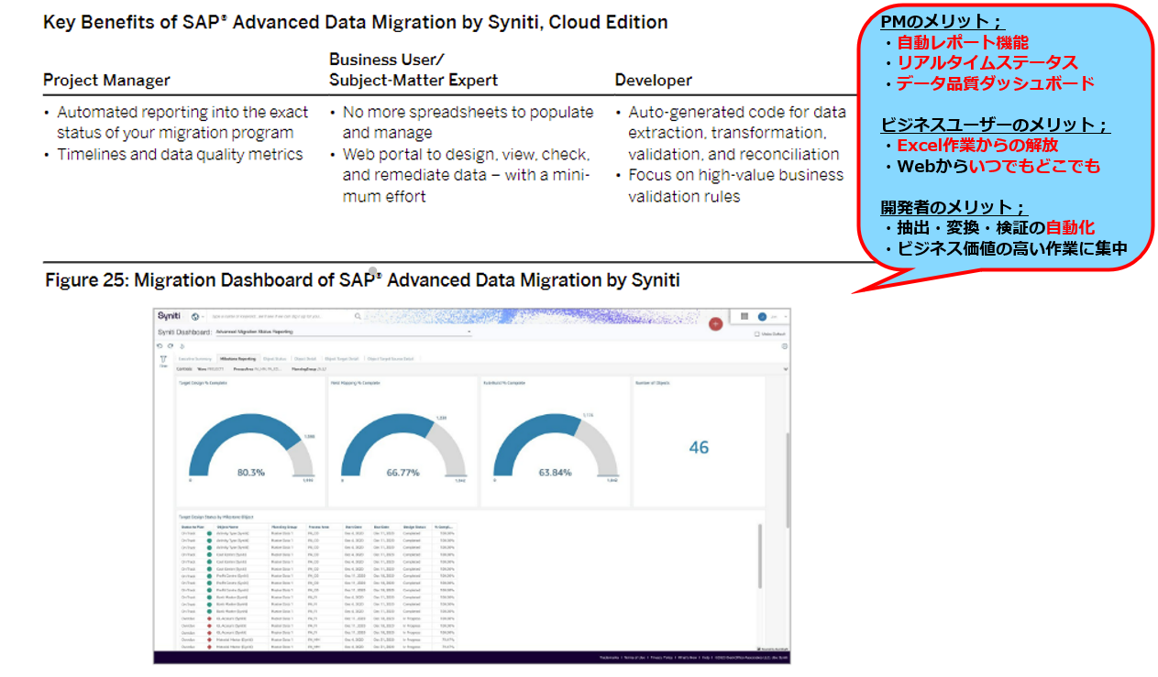1158x677 pixels.
Task: Open Object Target Source Detail tab
Action: point(391,359)
